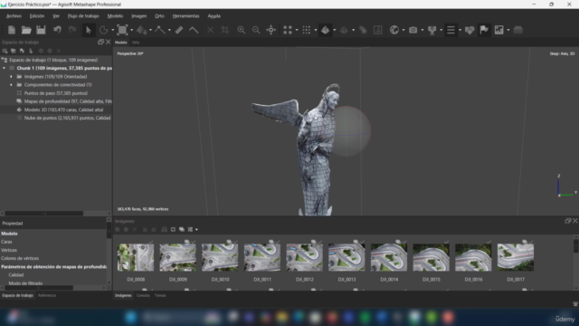Click the Show Aligned Chunks heart-shaped icon
579x326 pixels.
pyautogui.click(x=470, y=30)
